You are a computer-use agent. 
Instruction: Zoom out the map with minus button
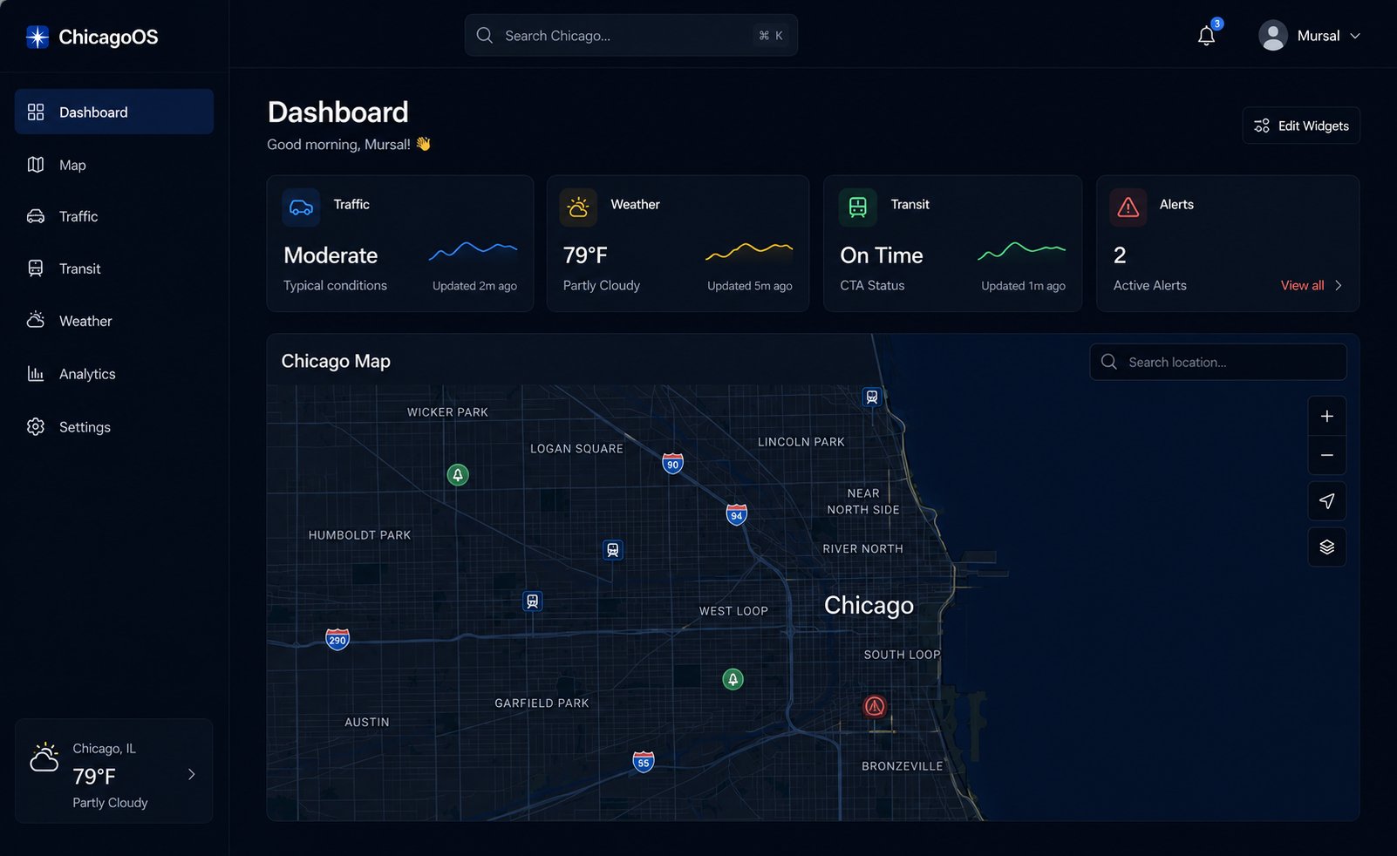point(1327,455)
